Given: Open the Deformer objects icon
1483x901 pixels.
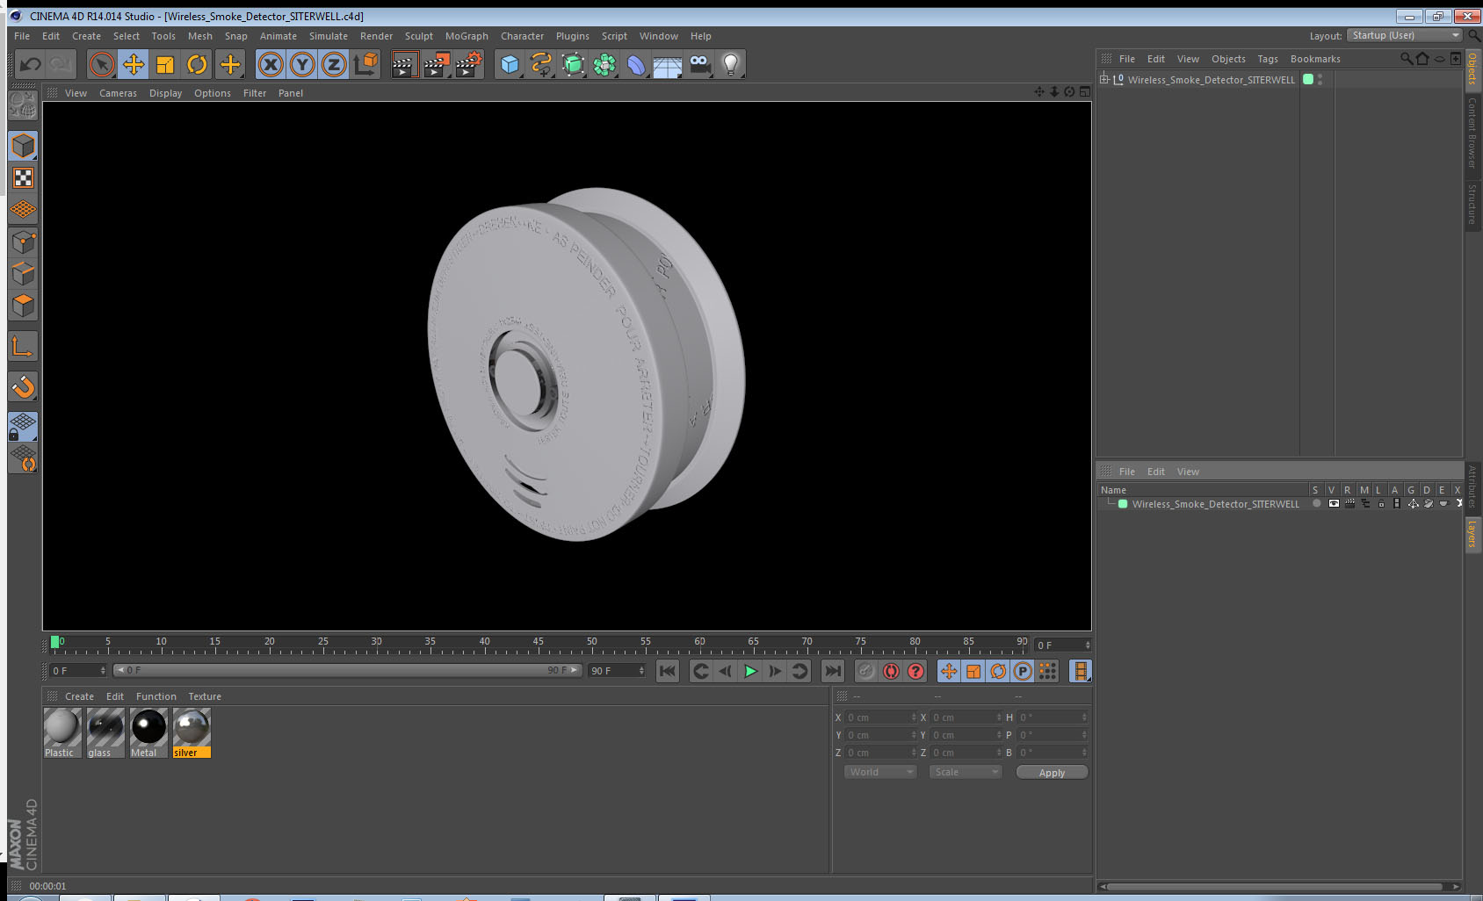Looking at the screenshot, I should point(636,64).
